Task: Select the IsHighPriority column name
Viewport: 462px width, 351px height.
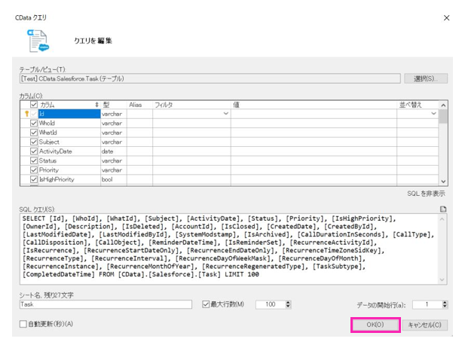Action: [57, 179]
